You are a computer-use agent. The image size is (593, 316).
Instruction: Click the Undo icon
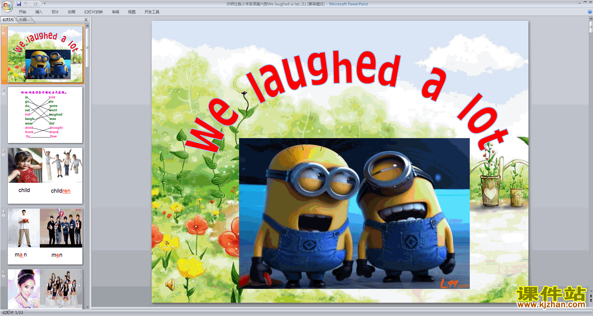26,4
